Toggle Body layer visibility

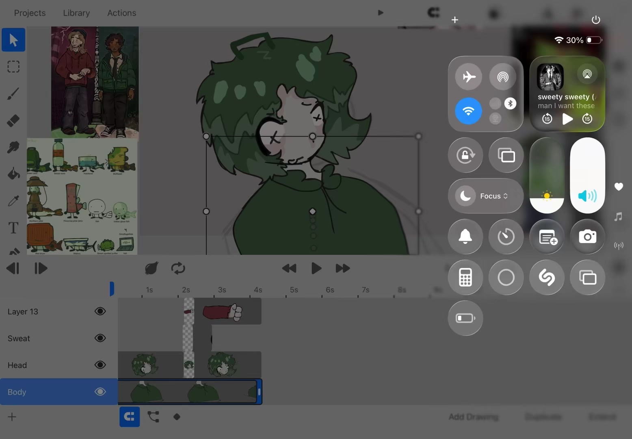tap(100, 392)
